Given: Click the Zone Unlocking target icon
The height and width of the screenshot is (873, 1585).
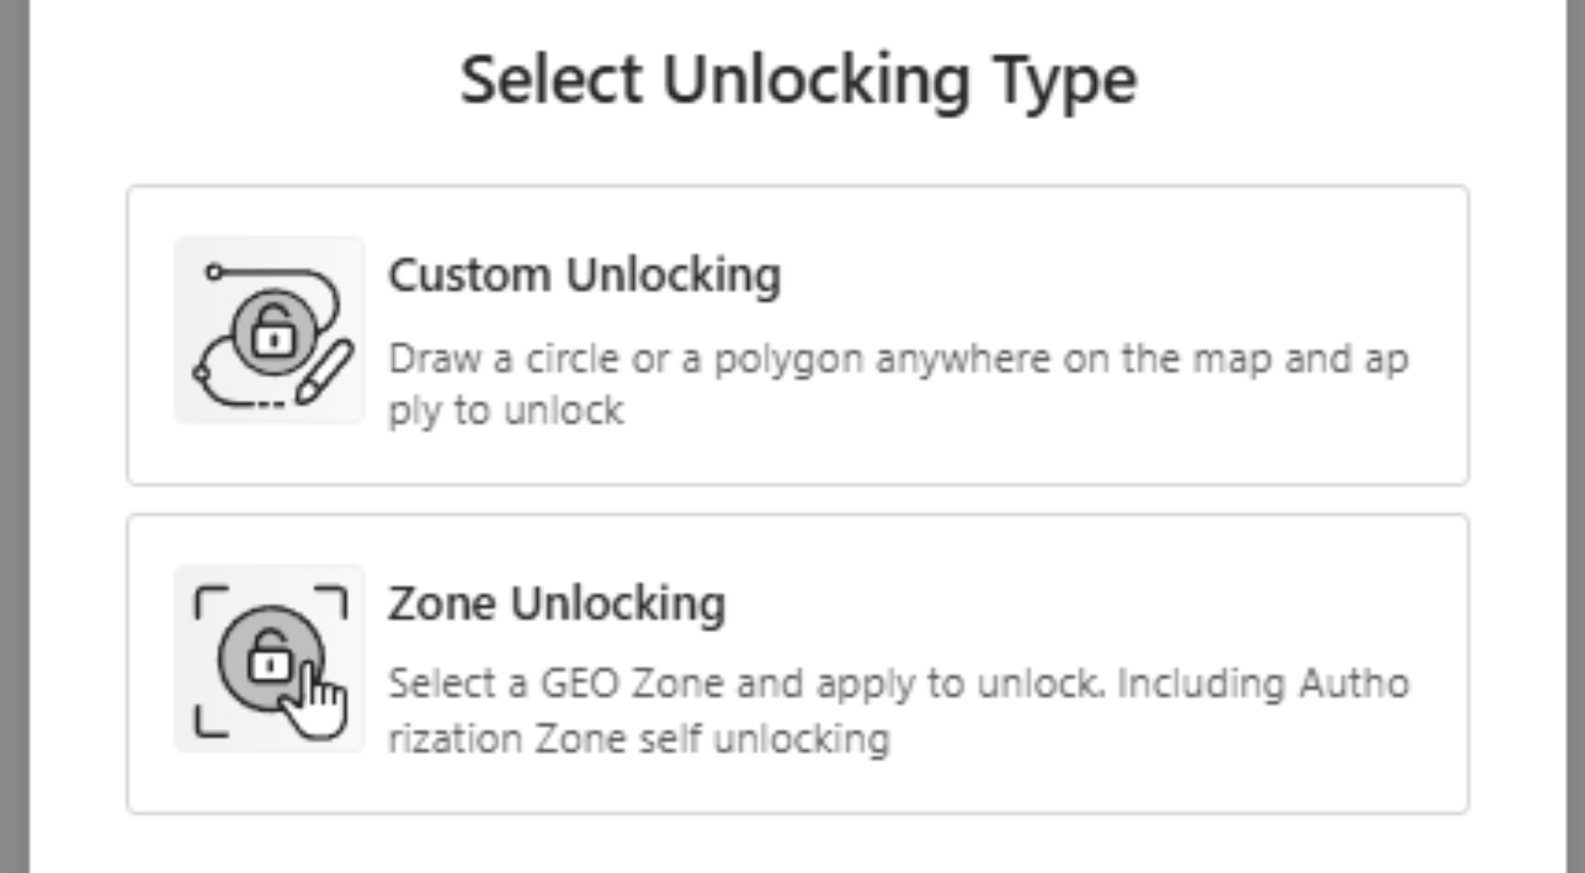Looking at the screenshot, I should [269, 659].
